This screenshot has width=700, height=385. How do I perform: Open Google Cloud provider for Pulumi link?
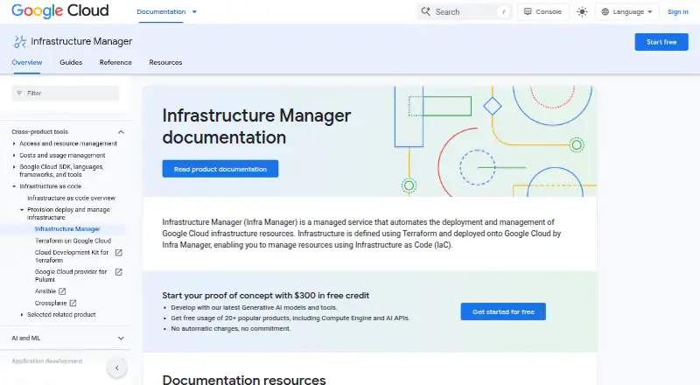pos(71,275)
